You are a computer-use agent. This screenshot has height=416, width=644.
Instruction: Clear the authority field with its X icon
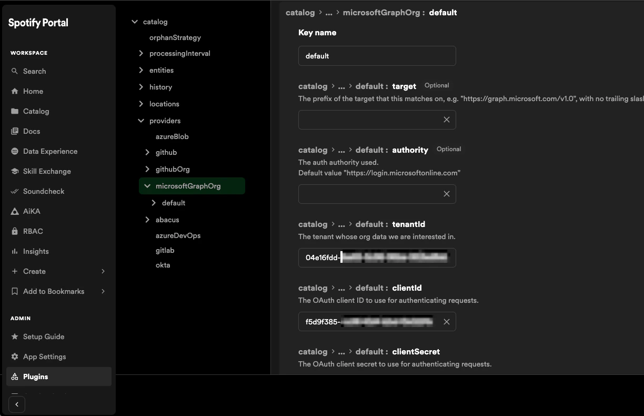(447, 194)
